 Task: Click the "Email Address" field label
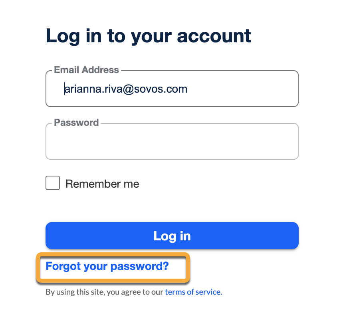pyautogui.click(x=86, y=70)
